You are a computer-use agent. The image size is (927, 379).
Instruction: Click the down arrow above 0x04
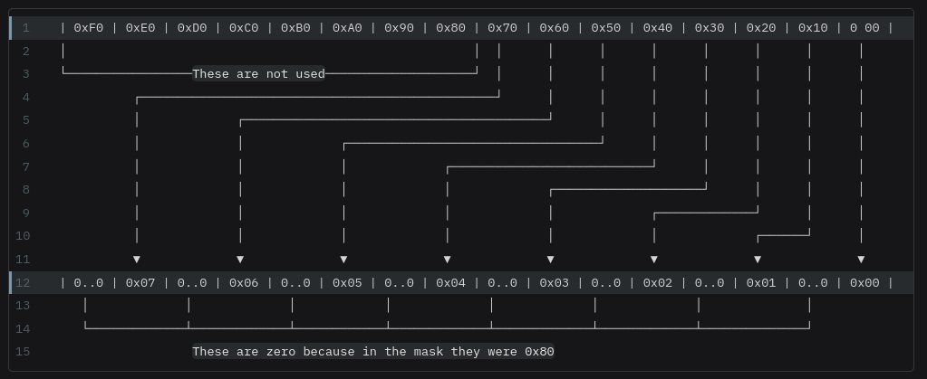[x=447, y=260]
